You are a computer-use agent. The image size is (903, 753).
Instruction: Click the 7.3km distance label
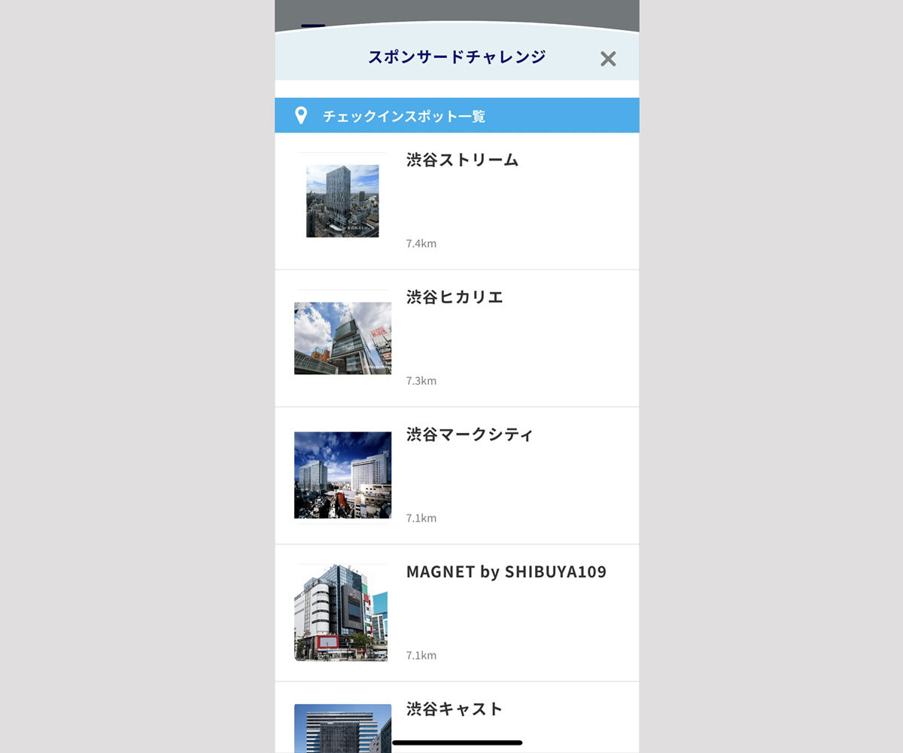(421, 380)
